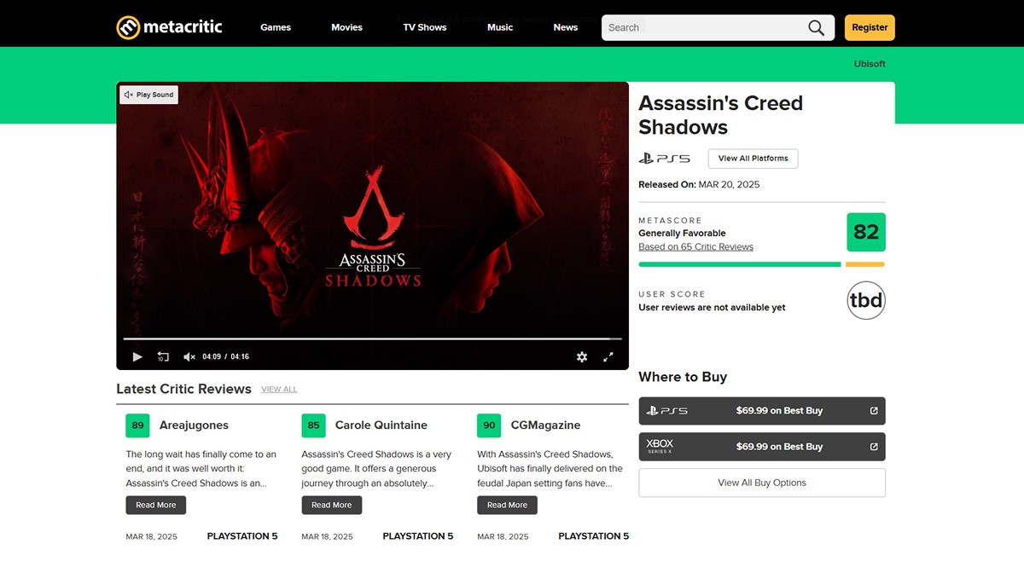The height and width of the screenshot is (567, 1024).
Task: Unmute video using speaker icon
Action: [189, 357]
